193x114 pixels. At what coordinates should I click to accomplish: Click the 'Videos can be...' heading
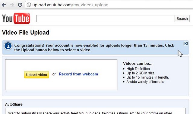138,63
